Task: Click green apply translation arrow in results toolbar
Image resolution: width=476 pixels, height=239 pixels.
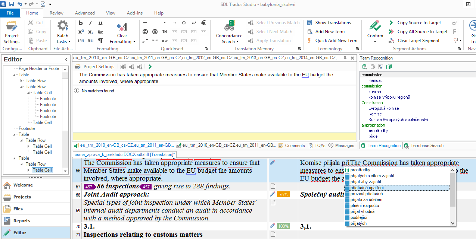Action: click(150, 67)
